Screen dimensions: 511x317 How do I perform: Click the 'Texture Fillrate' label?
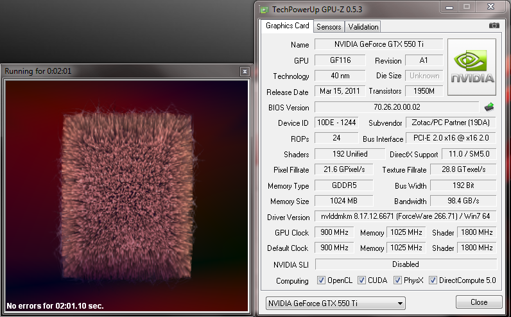point(404,170)
